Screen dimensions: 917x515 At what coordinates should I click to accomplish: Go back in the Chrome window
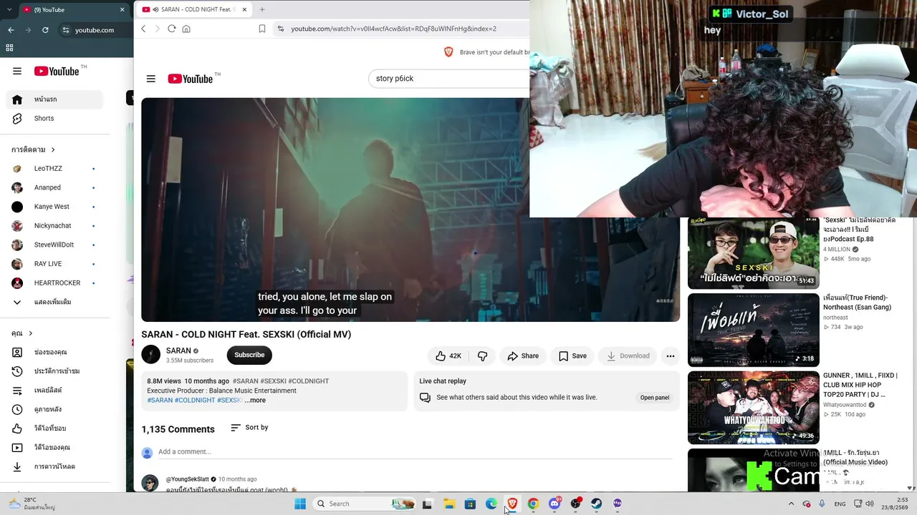pos(11,30)
